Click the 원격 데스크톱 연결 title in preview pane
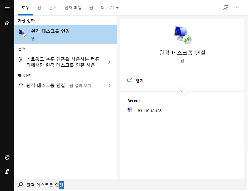 click(x=182, y=53)
